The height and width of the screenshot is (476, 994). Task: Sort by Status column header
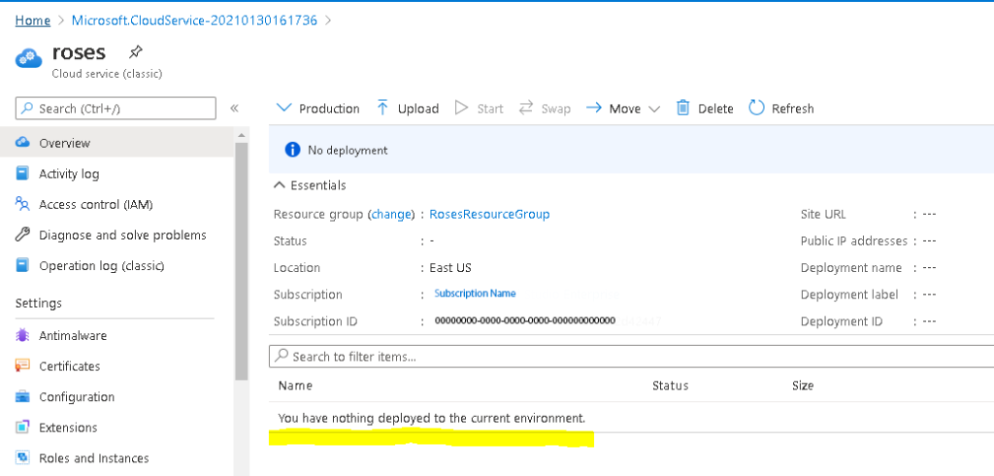(670, 386)
